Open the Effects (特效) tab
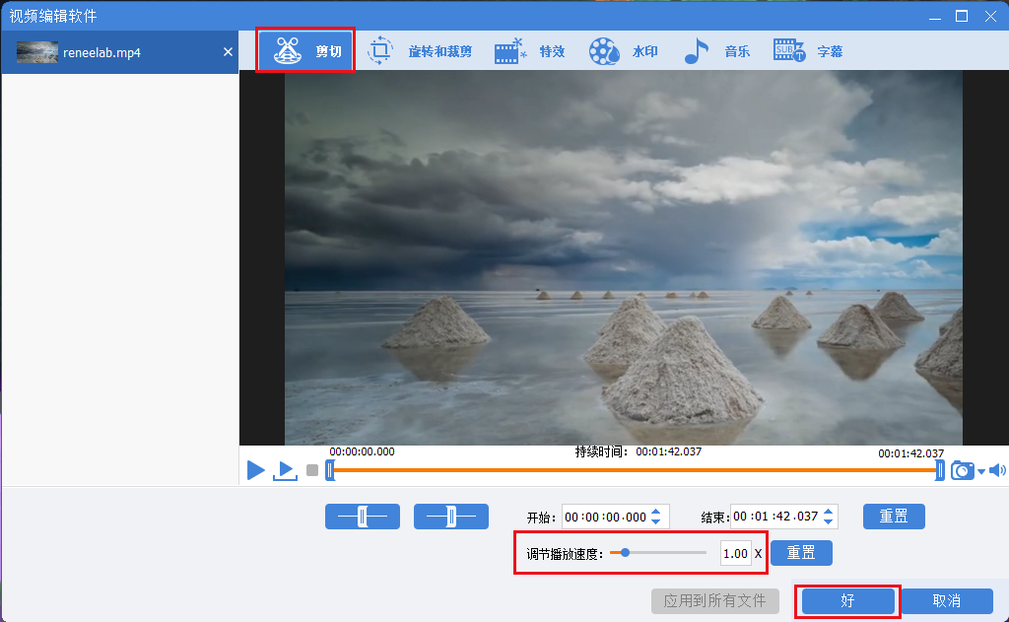 click(x=529, y=51)
